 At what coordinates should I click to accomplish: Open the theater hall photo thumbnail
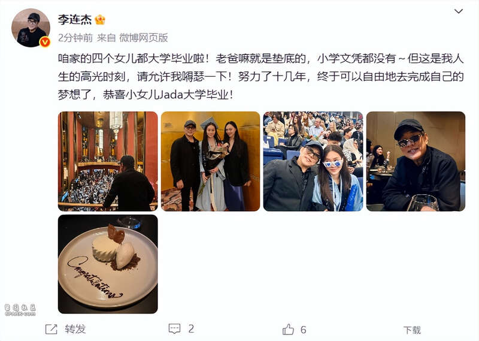click(108, 161)
